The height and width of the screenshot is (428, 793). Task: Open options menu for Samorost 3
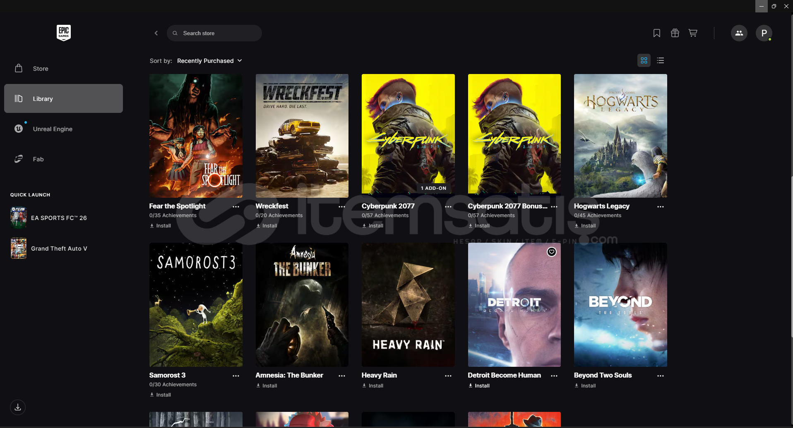point(236,375)
